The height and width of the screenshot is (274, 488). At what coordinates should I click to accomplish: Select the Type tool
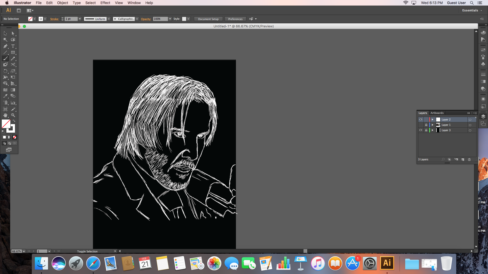click(13, 46)
